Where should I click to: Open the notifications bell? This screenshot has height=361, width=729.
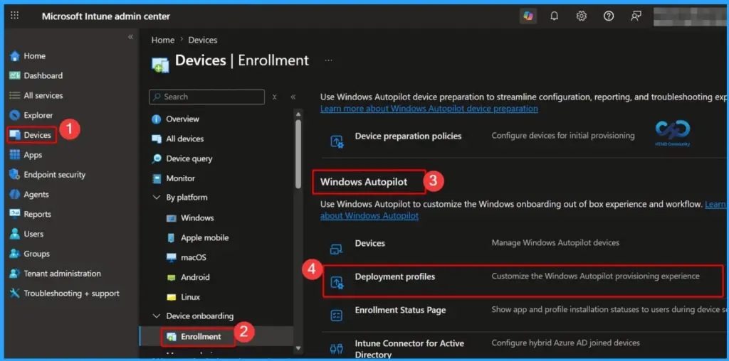click(554, 16)
